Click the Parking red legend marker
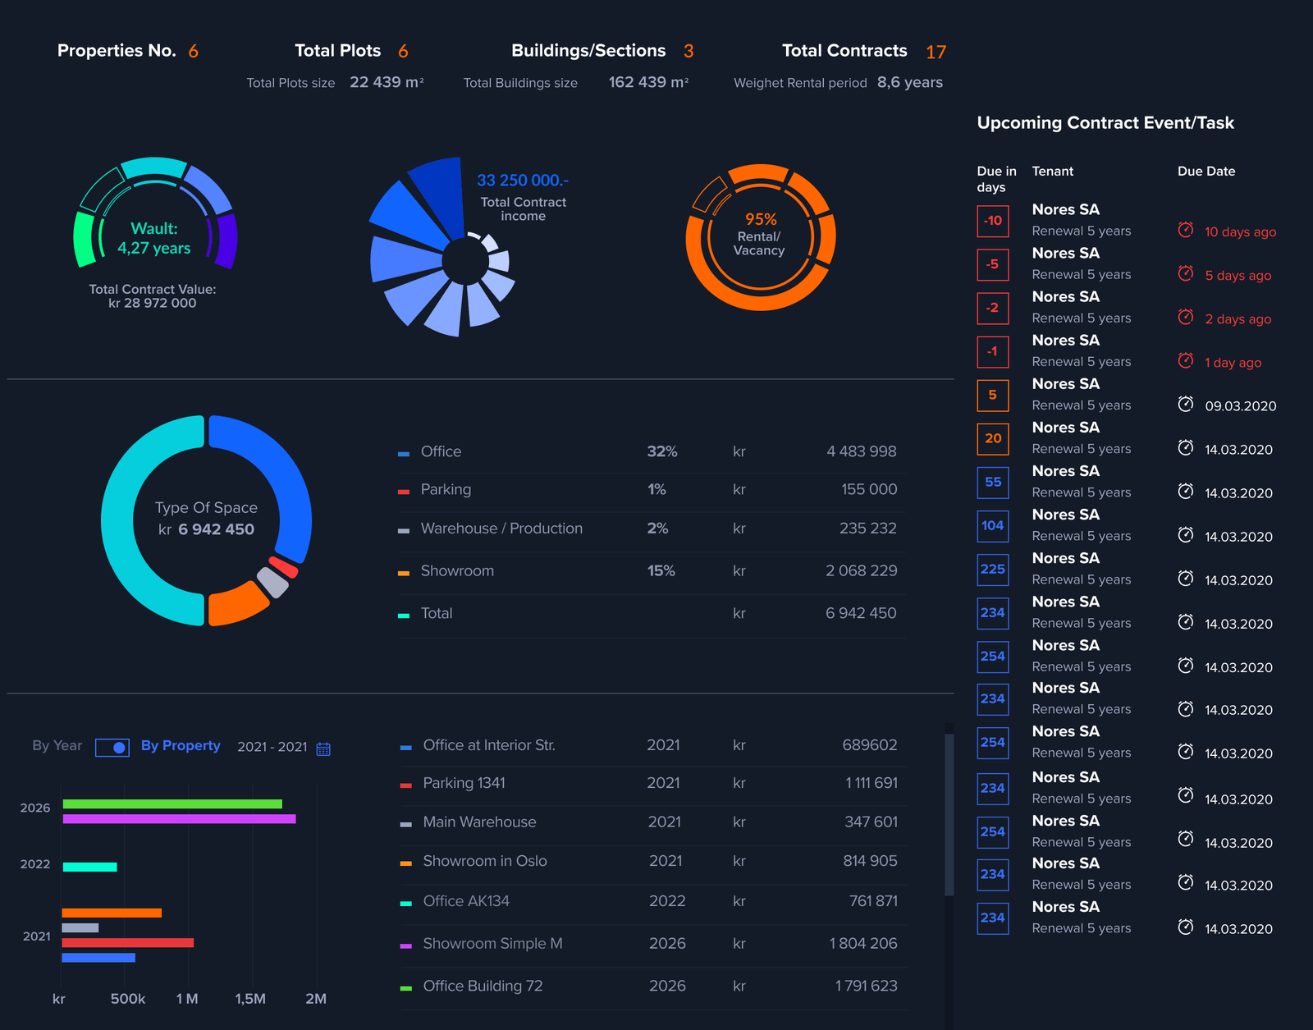 coord(403,492)
